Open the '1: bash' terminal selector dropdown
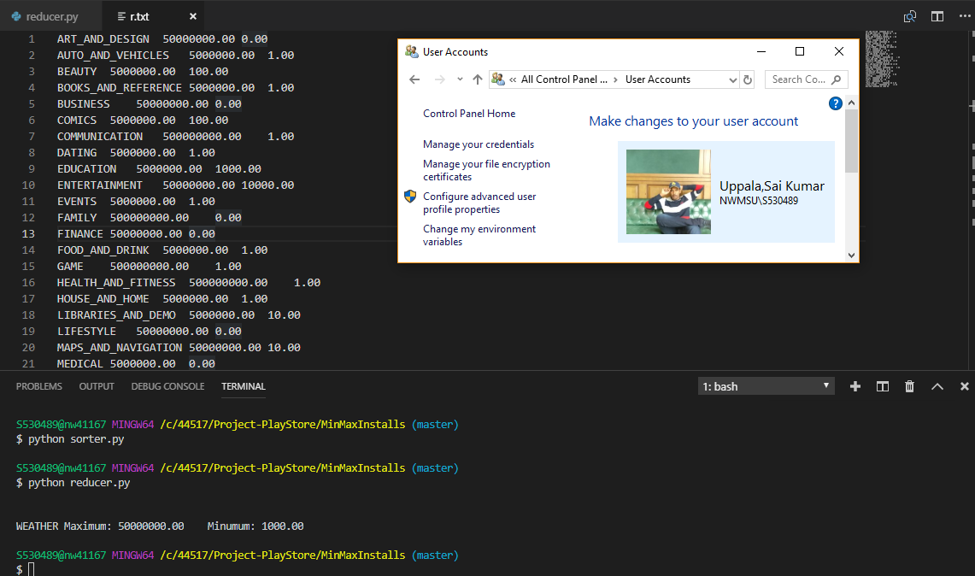The width and height of the screenshot is (975, 576). pos(766,386)
